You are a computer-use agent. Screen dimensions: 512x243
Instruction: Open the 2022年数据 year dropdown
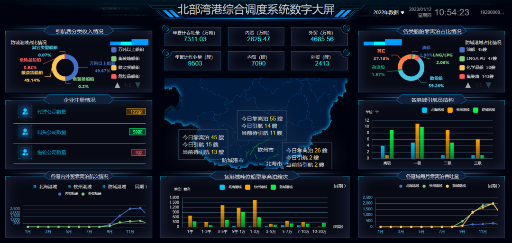coord(389,12)
